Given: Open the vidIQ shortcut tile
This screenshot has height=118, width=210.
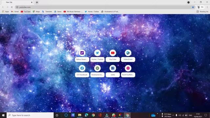Looking at the screenshot, I should point(113,71).
